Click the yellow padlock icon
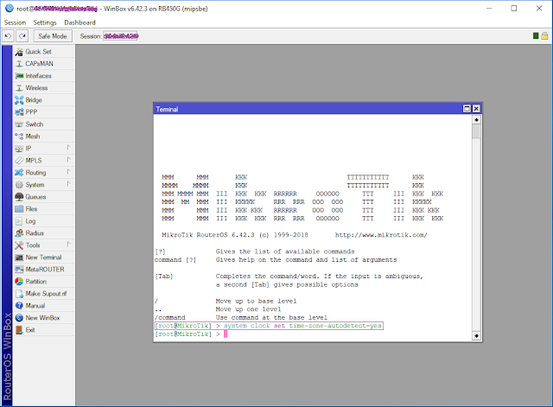553x407 pixels. pos(544,36)
